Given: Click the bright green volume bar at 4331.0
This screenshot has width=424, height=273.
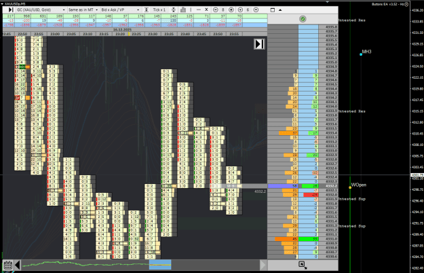Looking at the screenshot, I should tap(308, 239).
